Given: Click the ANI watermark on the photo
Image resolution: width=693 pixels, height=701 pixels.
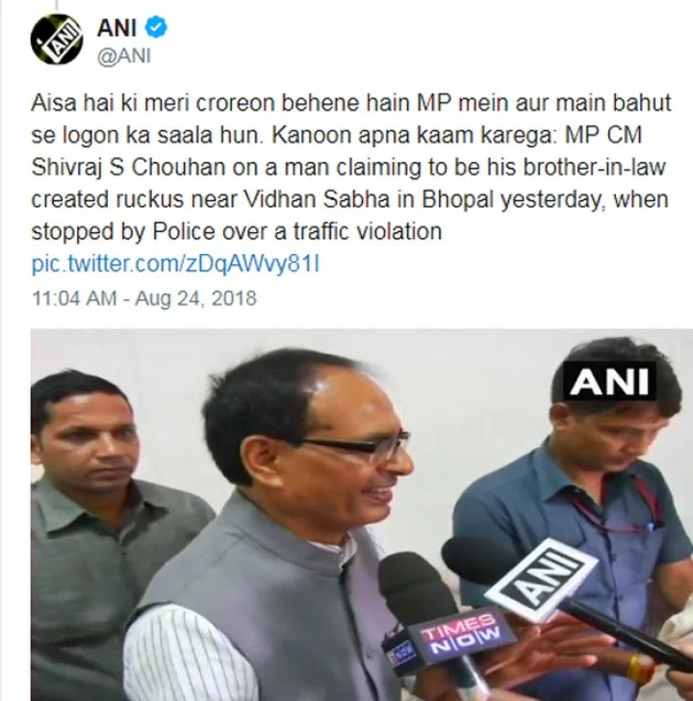Looking at the screenshot, I should 609,381.
